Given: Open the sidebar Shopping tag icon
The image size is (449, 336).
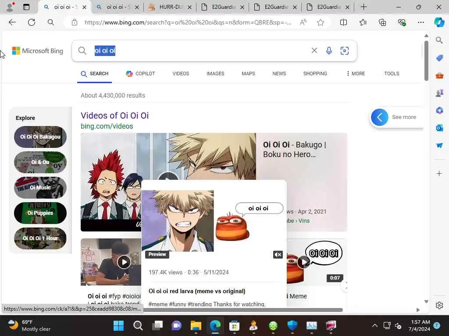Looking at the screenshot, I should [439, 58].
